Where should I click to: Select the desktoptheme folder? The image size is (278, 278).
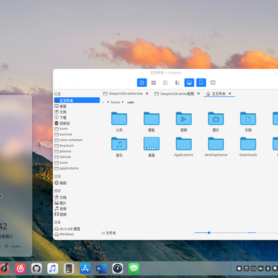click(x=216, y=147)
